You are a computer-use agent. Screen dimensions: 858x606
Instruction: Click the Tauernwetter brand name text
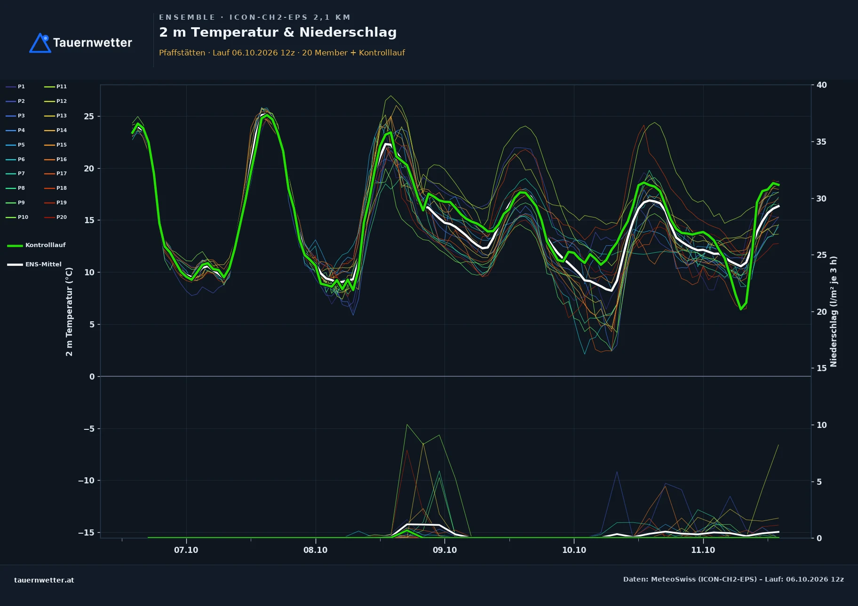pos(93,43)
